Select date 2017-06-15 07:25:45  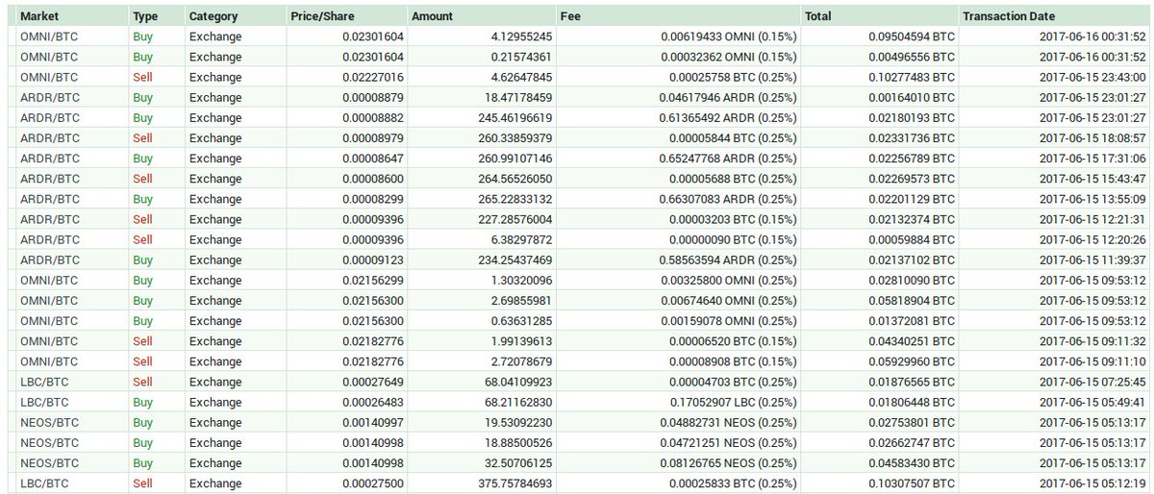1092,382
